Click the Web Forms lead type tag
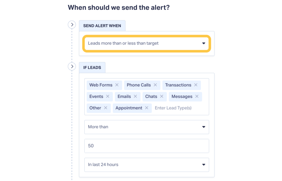 point(101,85)
